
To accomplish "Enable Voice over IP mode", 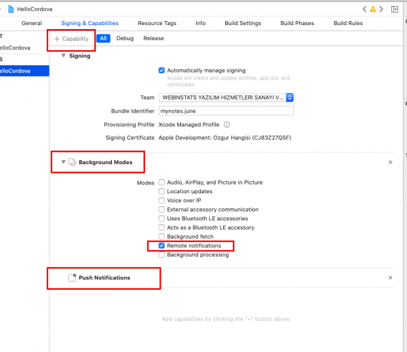I will click(161, 200).
